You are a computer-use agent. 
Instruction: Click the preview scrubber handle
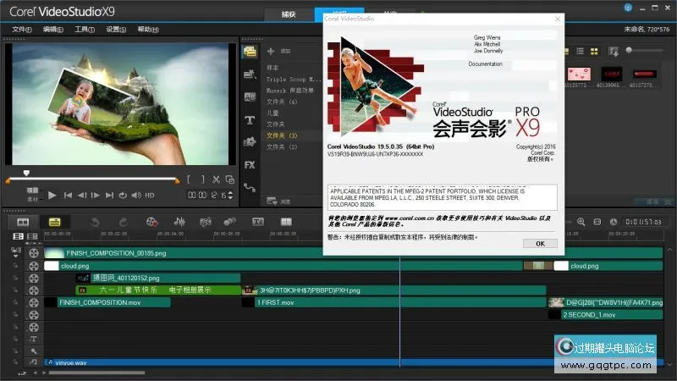point(26,173)
